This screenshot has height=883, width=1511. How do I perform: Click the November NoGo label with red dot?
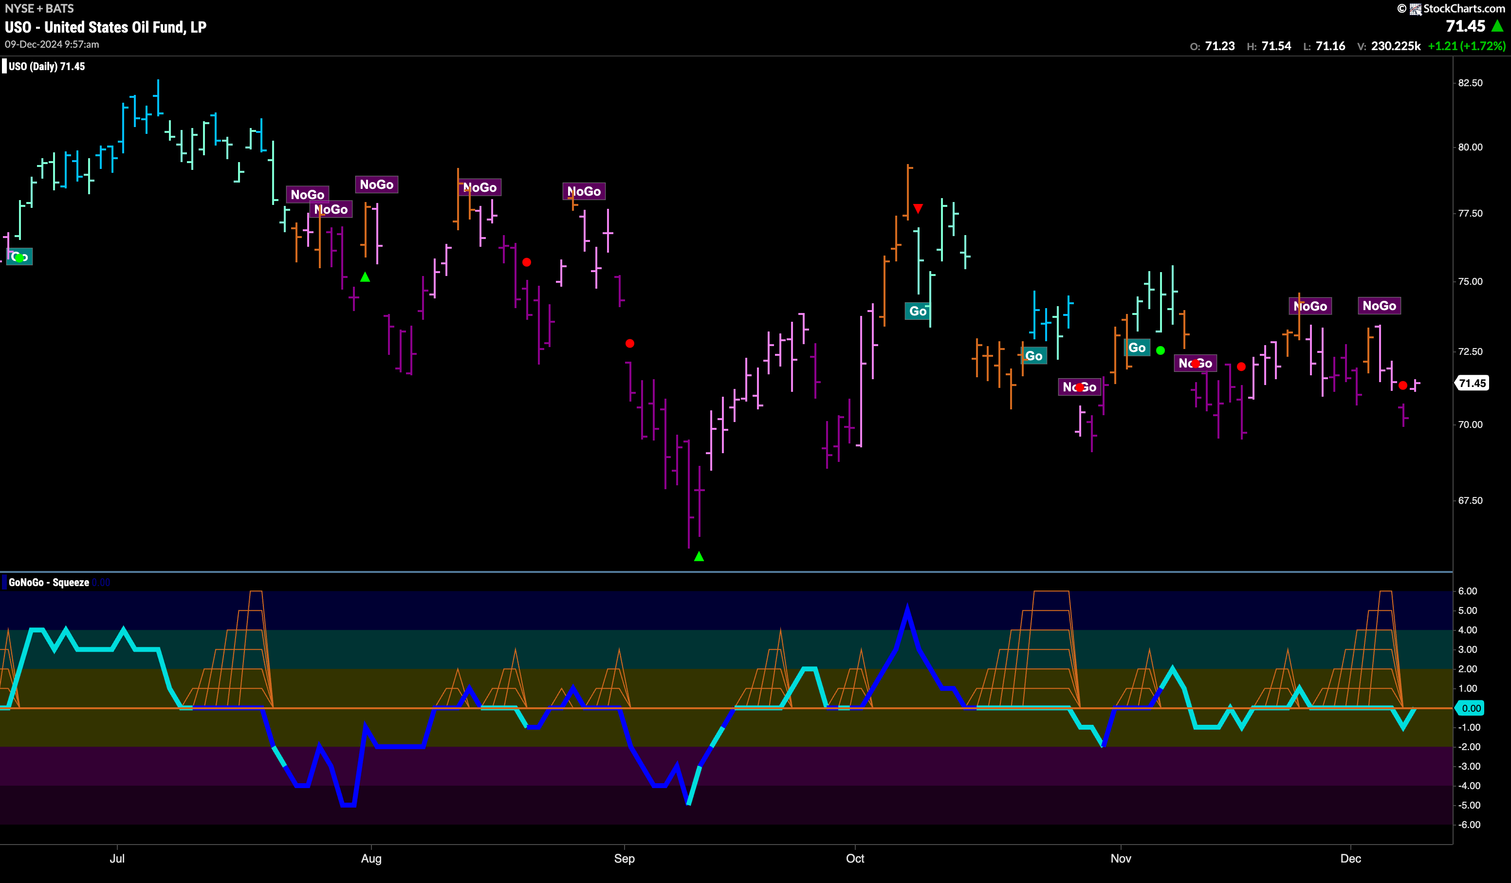[1195, 363]
